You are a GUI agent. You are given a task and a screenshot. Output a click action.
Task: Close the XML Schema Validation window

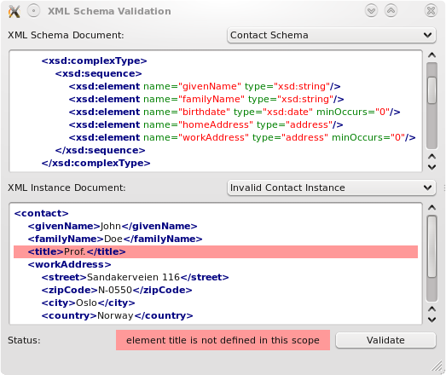tap(431, 11)
